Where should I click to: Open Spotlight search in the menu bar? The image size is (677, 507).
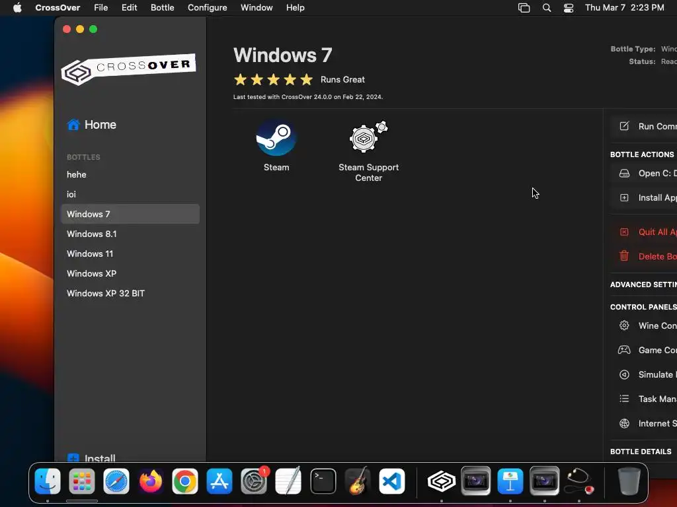[x=547, y=8]
